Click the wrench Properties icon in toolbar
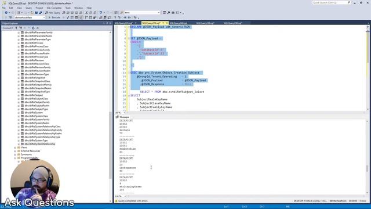 (169, 13)
